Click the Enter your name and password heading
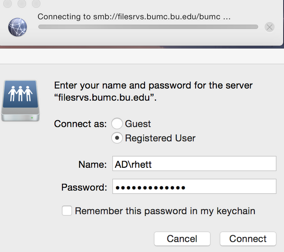The width and height of the screenshot is (284, 252). [x=153, y=91]
